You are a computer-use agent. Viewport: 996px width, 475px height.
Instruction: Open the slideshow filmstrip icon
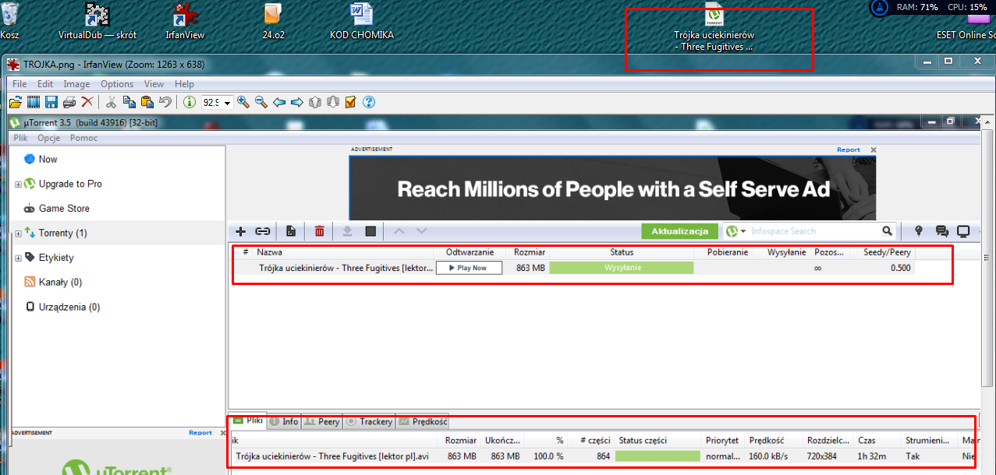click(34, 102)
